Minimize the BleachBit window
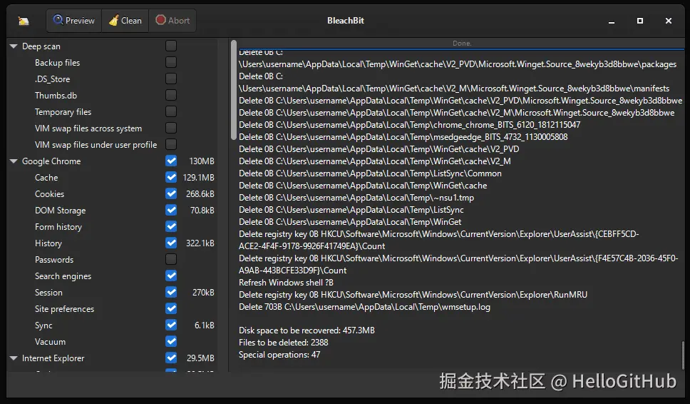This screenshot has height=404, width=690. pos(611,21)
